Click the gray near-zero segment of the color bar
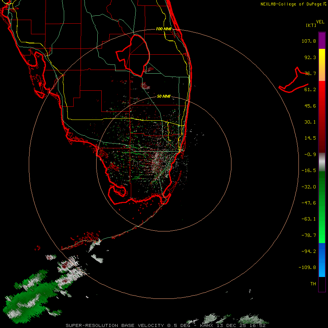 tap(322, 162)
